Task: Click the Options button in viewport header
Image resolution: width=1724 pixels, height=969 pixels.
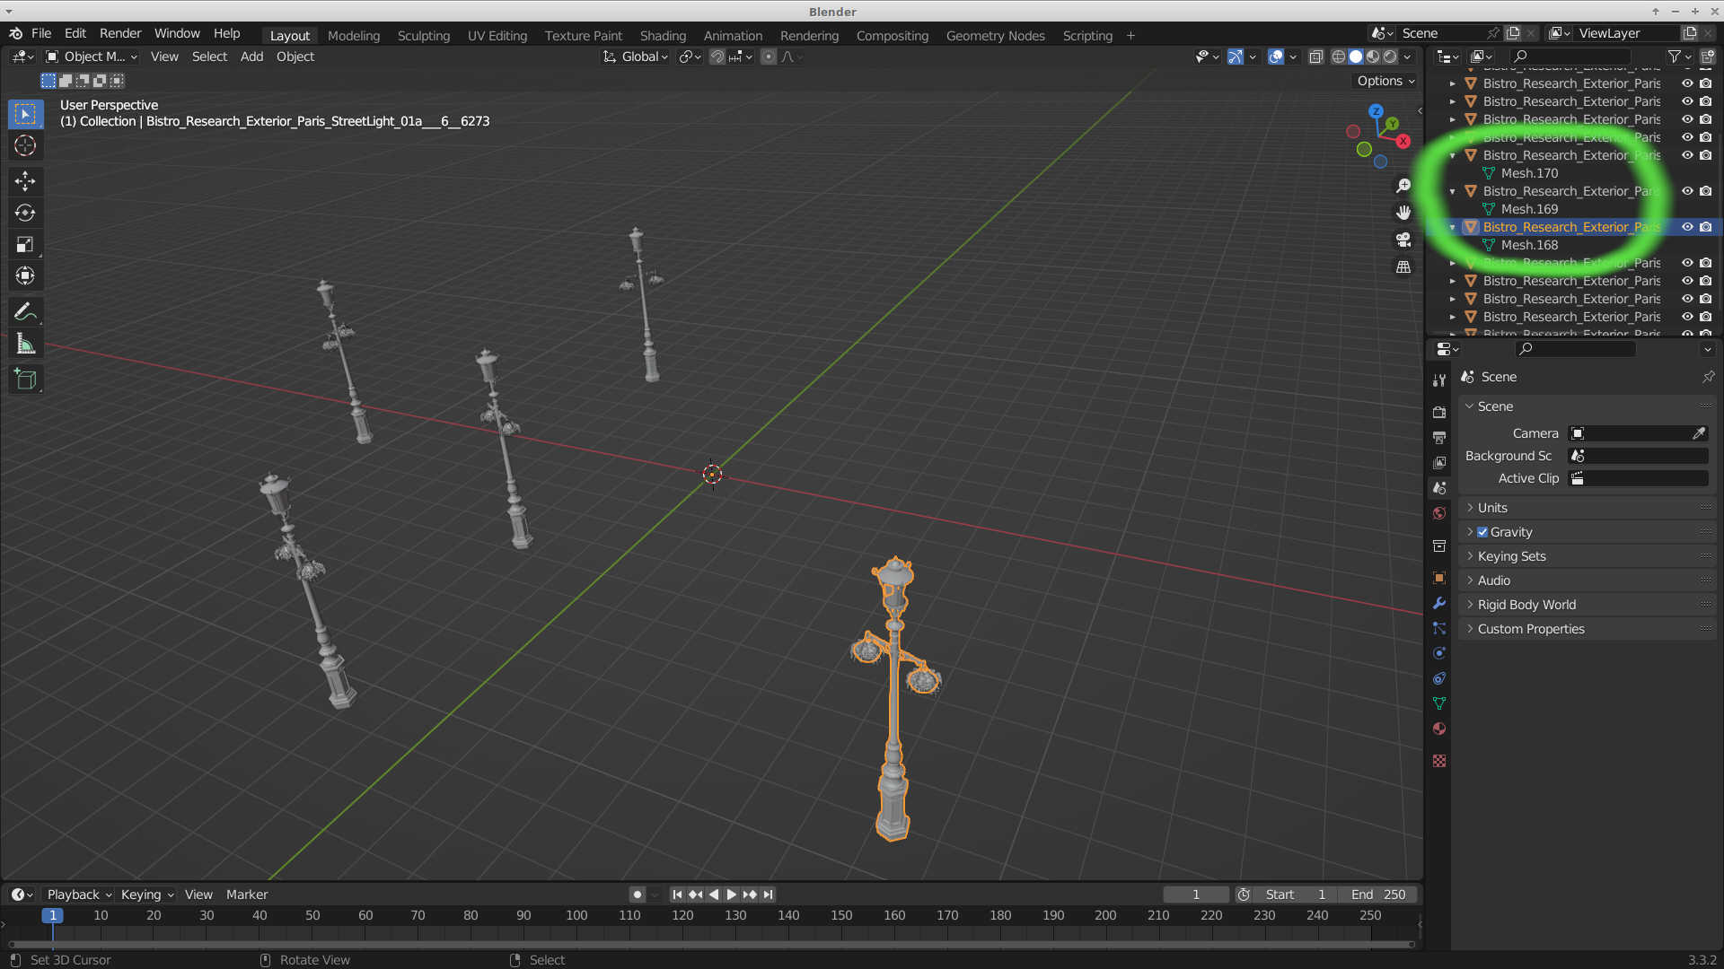Action: 1383,81
